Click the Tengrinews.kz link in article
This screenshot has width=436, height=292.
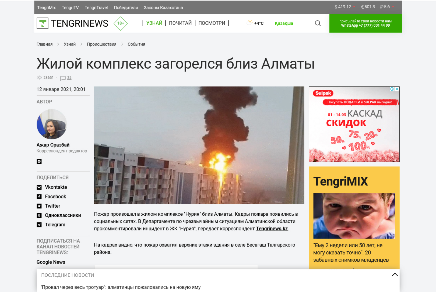click(x=272, y=229)
